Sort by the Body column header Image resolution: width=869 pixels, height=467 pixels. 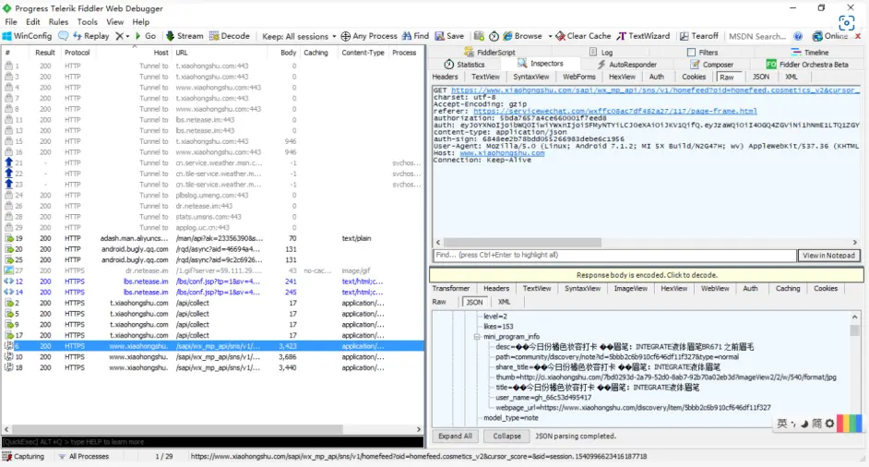(x=288, y=53)
